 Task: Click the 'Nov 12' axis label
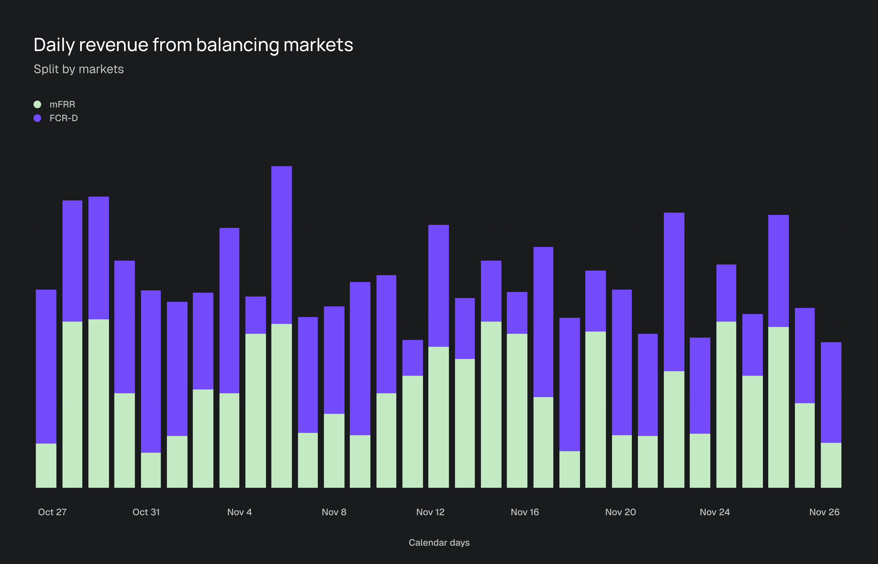430,512
